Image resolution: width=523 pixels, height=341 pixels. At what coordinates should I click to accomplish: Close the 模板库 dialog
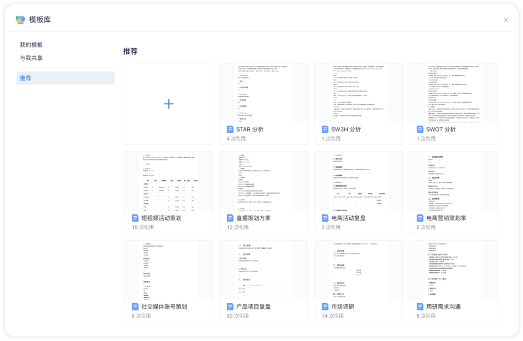[506, 20]
